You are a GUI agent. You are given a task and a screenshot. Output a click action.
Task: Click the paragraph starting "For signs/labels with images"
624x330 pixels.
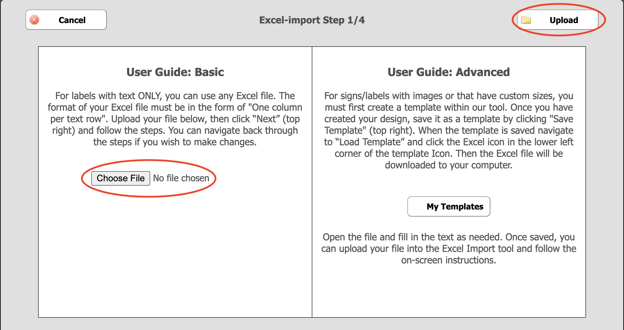[x=449, y=130]
